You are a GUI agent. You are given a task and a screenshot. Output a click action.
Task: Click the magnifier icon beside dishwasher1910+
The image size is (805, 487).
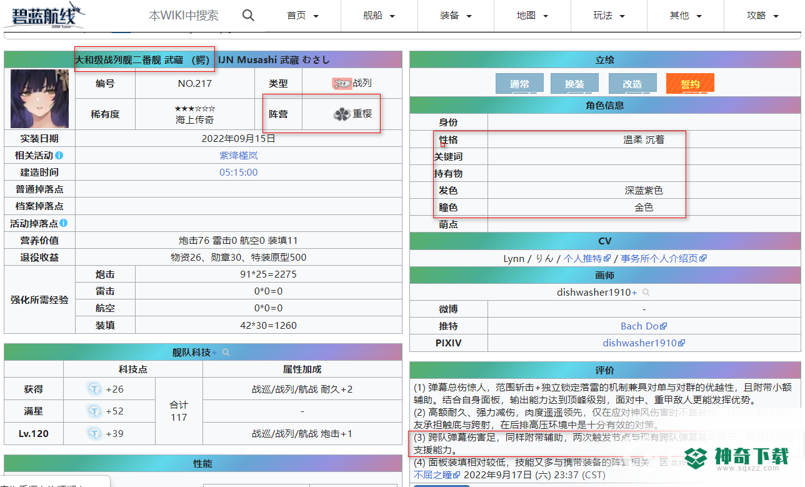coord(646,293)
